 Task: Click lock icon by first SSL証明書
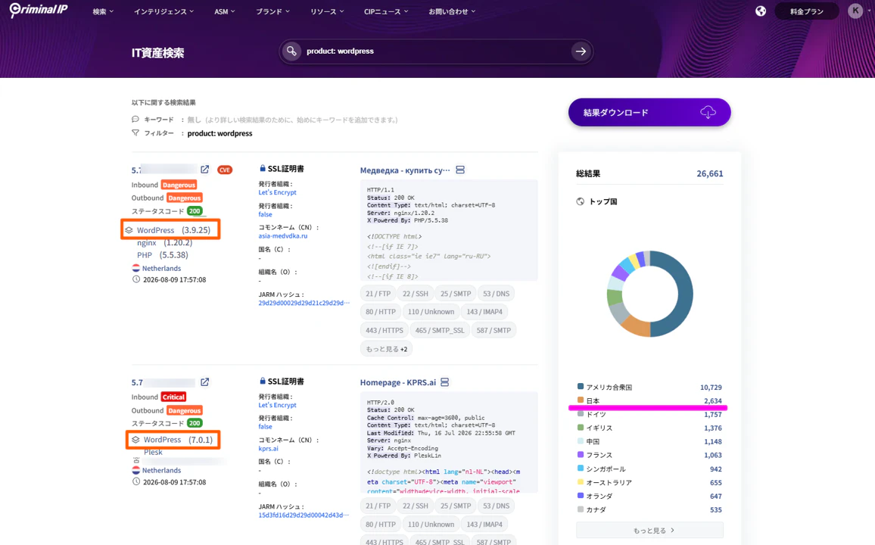(263, 168)
